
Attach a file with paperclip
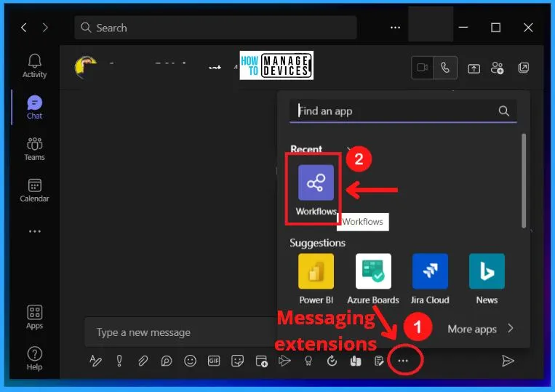pos(143,361)
